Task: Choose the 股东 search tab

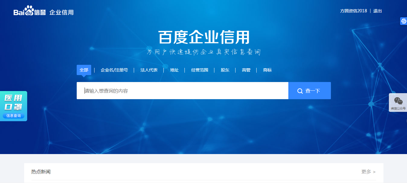Action: pos(225,70)
